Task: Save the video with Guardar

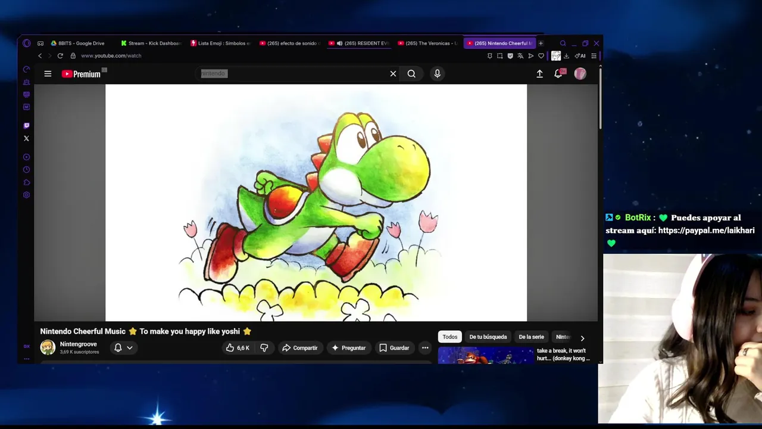Action: coord(394,348)
